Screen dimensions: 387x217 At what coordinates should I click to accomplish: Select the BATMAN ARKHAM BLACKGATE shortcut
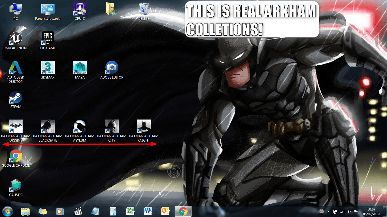(48, 131)
